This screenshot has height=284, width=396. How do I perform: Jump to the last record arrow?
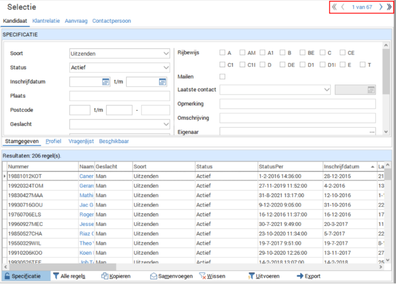click(389, 7)
